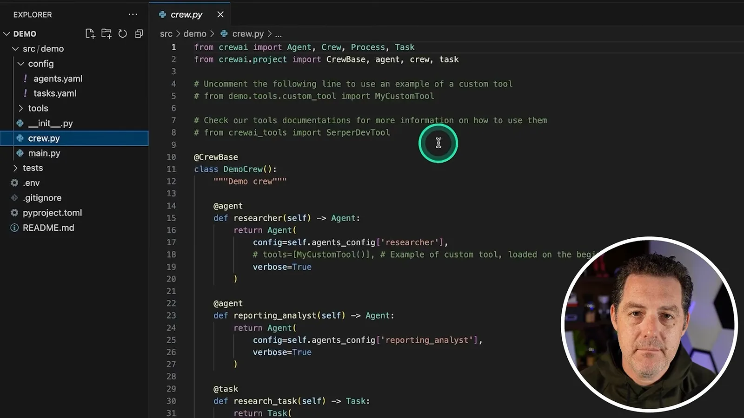
Task: Click line number 23 in gutter
Action: 171,315
